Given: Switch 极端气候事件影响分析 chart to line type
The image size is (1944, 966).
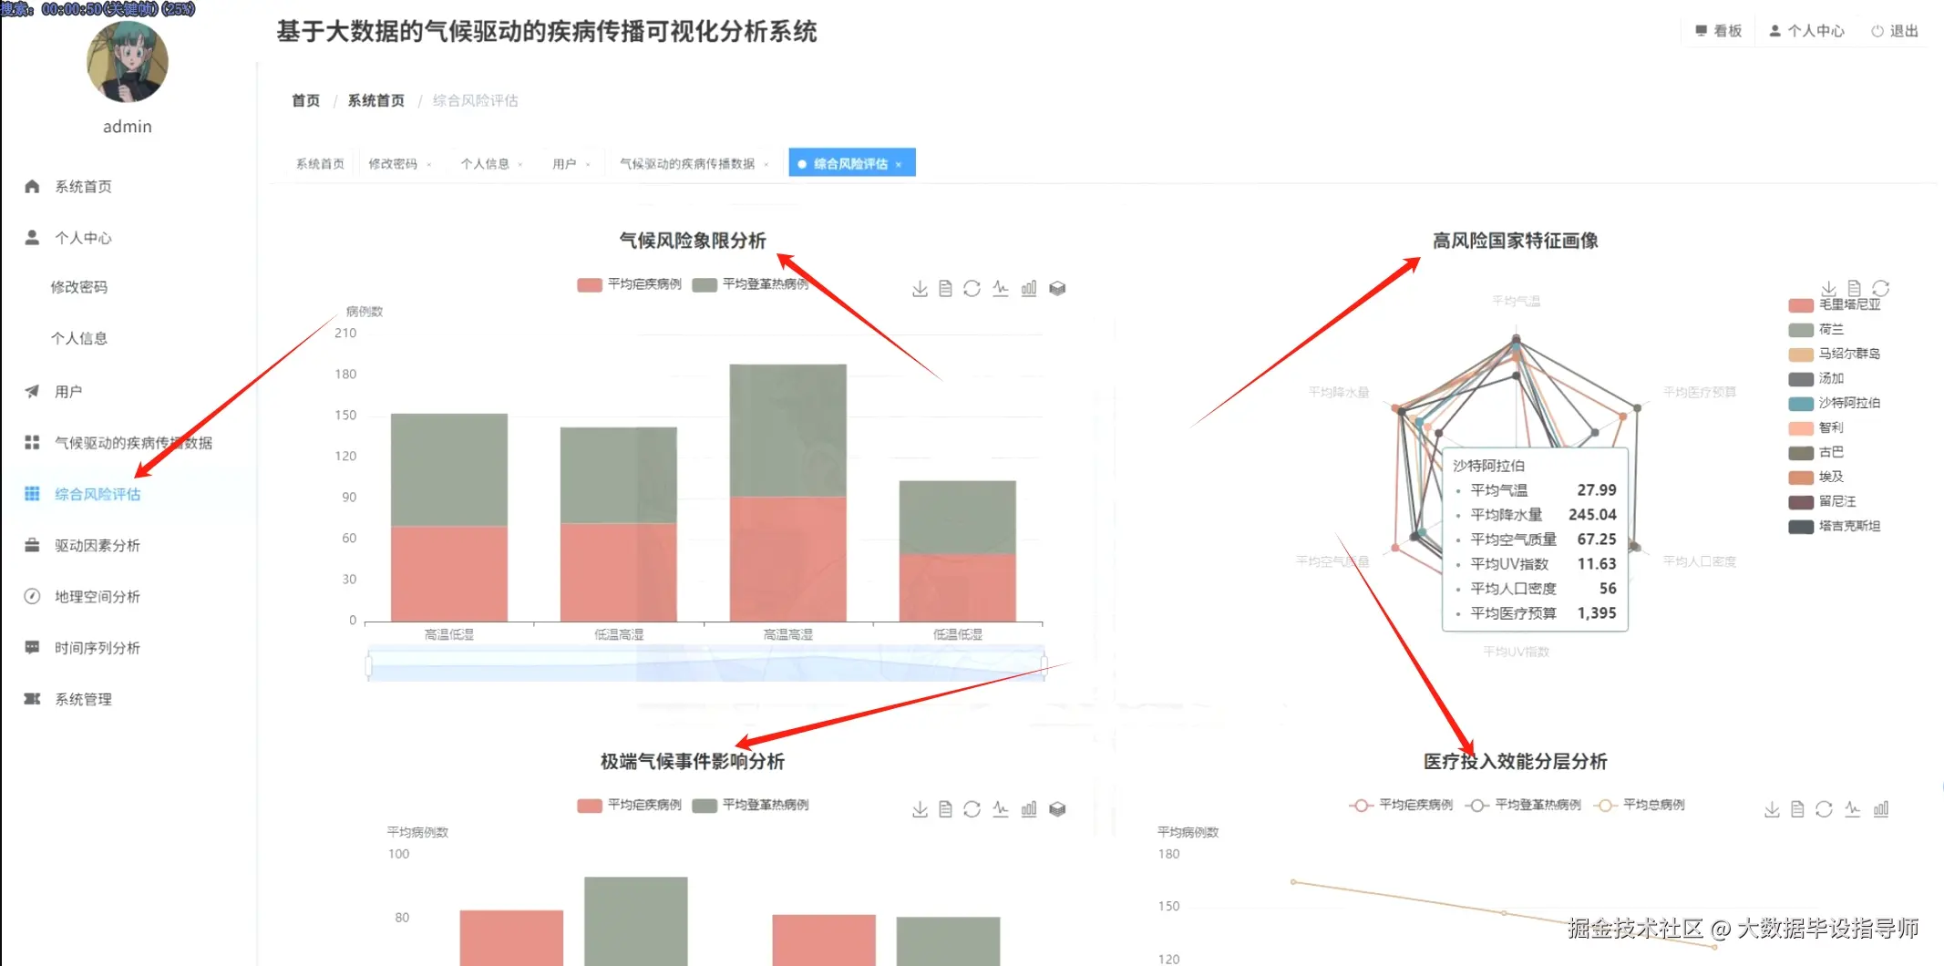Looking at the screenshot, I should tap(1001, 809).
